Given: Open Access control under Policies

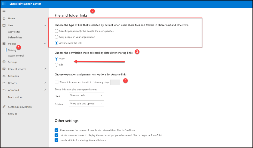Looking at the screenshot, I should 16,56.
